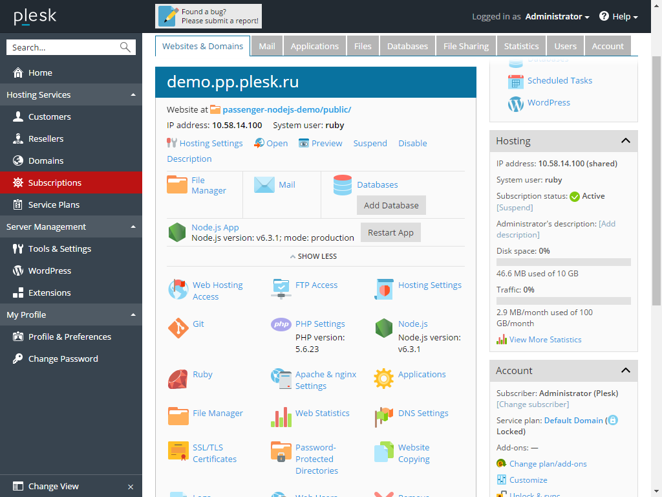The width and height of the screenshot is (662, 497).
Task: Select the PHP Settings icon
Action: (281, 324)
